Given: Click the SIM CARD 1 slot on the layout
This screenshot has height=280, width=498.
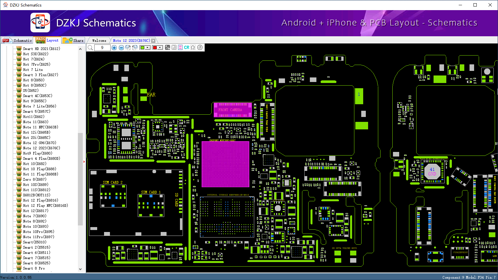Looking at the screenshot, I should (151, 205).
